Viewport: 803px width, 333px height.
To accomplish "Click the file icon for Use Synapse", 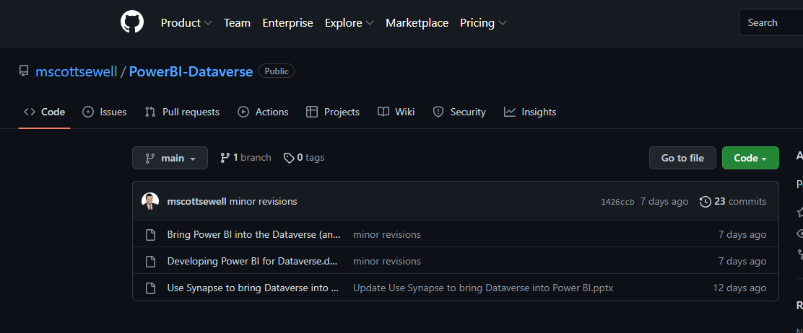I will coord(151,288).
